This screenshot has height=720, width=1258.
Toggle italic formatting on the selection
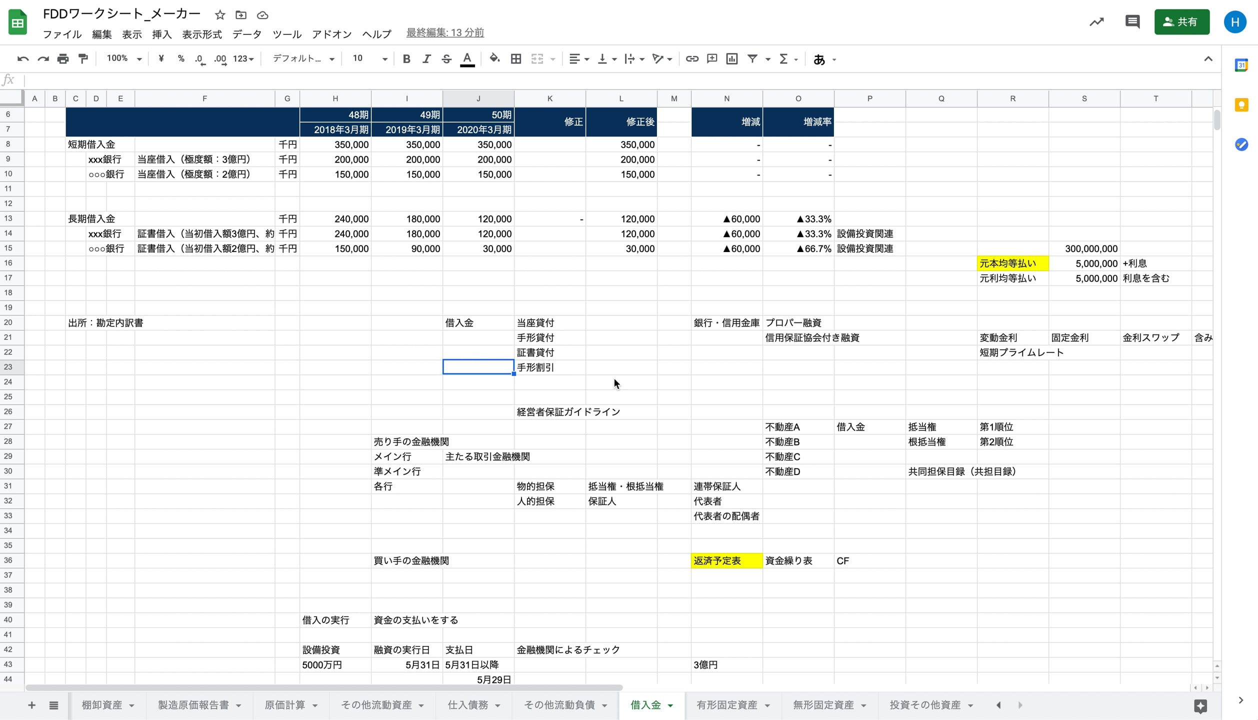(426, 58)
